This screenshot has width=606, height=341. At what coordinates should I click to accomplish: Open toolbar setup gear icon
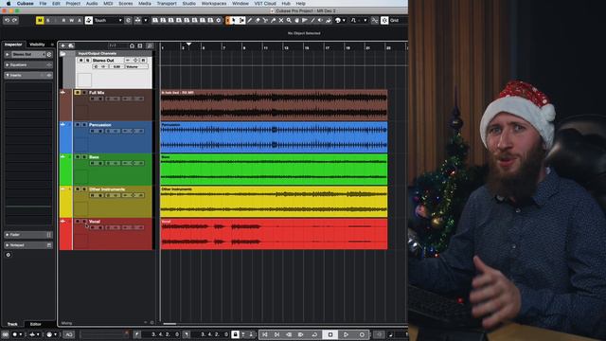(219, 20)
